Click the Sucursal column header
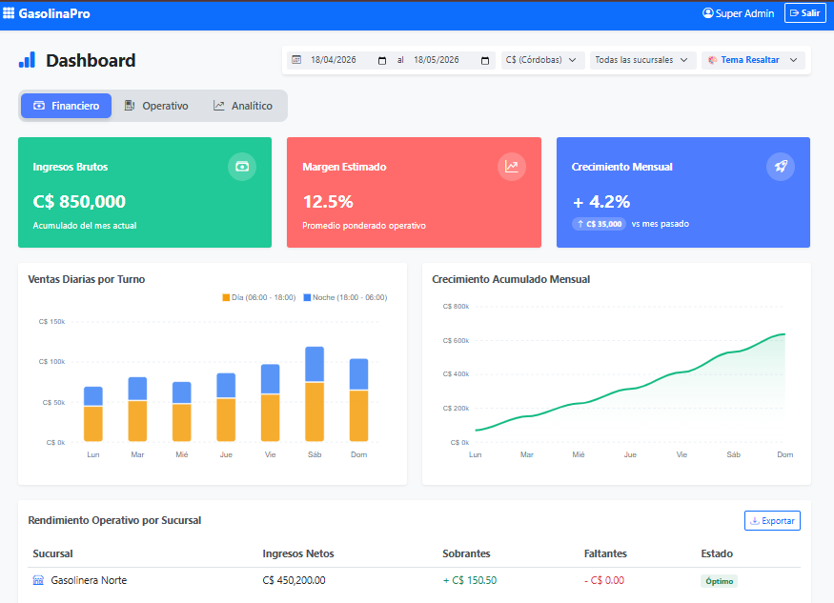Screen dimensions: 834x603 click(x=52, y=553)
